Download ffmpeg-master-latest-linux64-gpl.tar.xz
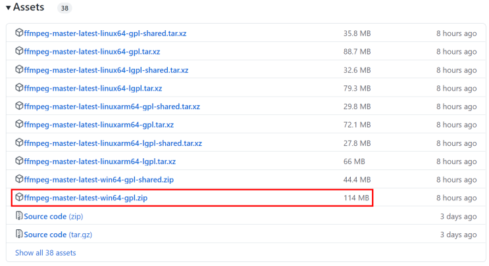Viewport: 489px width, 266px height. [x=92, y=52]
